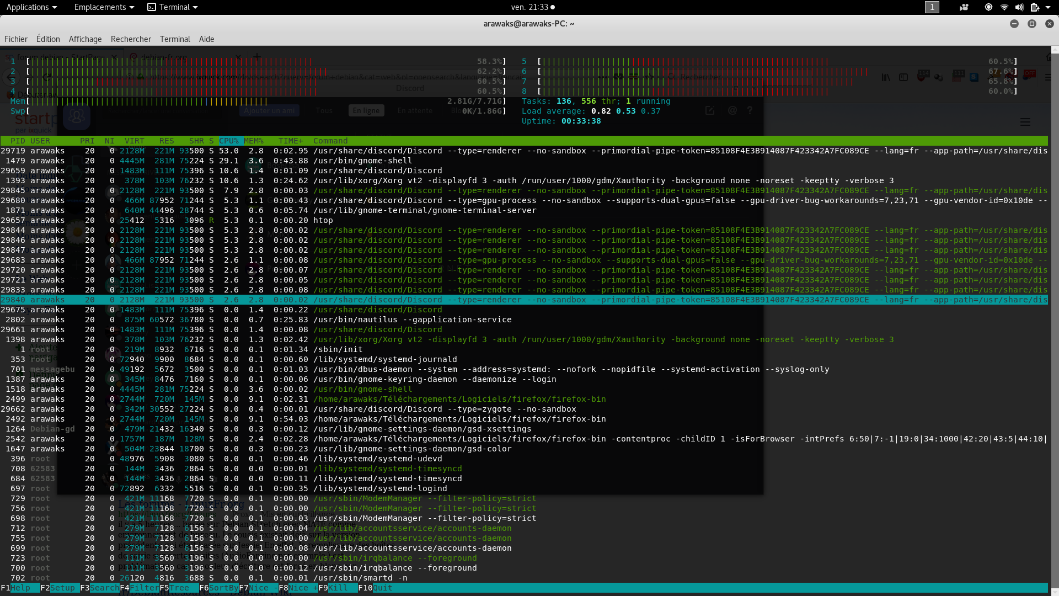The image size is (1059, 596).
Task: Click the volume speaker icon
Action: [1019, 7]
